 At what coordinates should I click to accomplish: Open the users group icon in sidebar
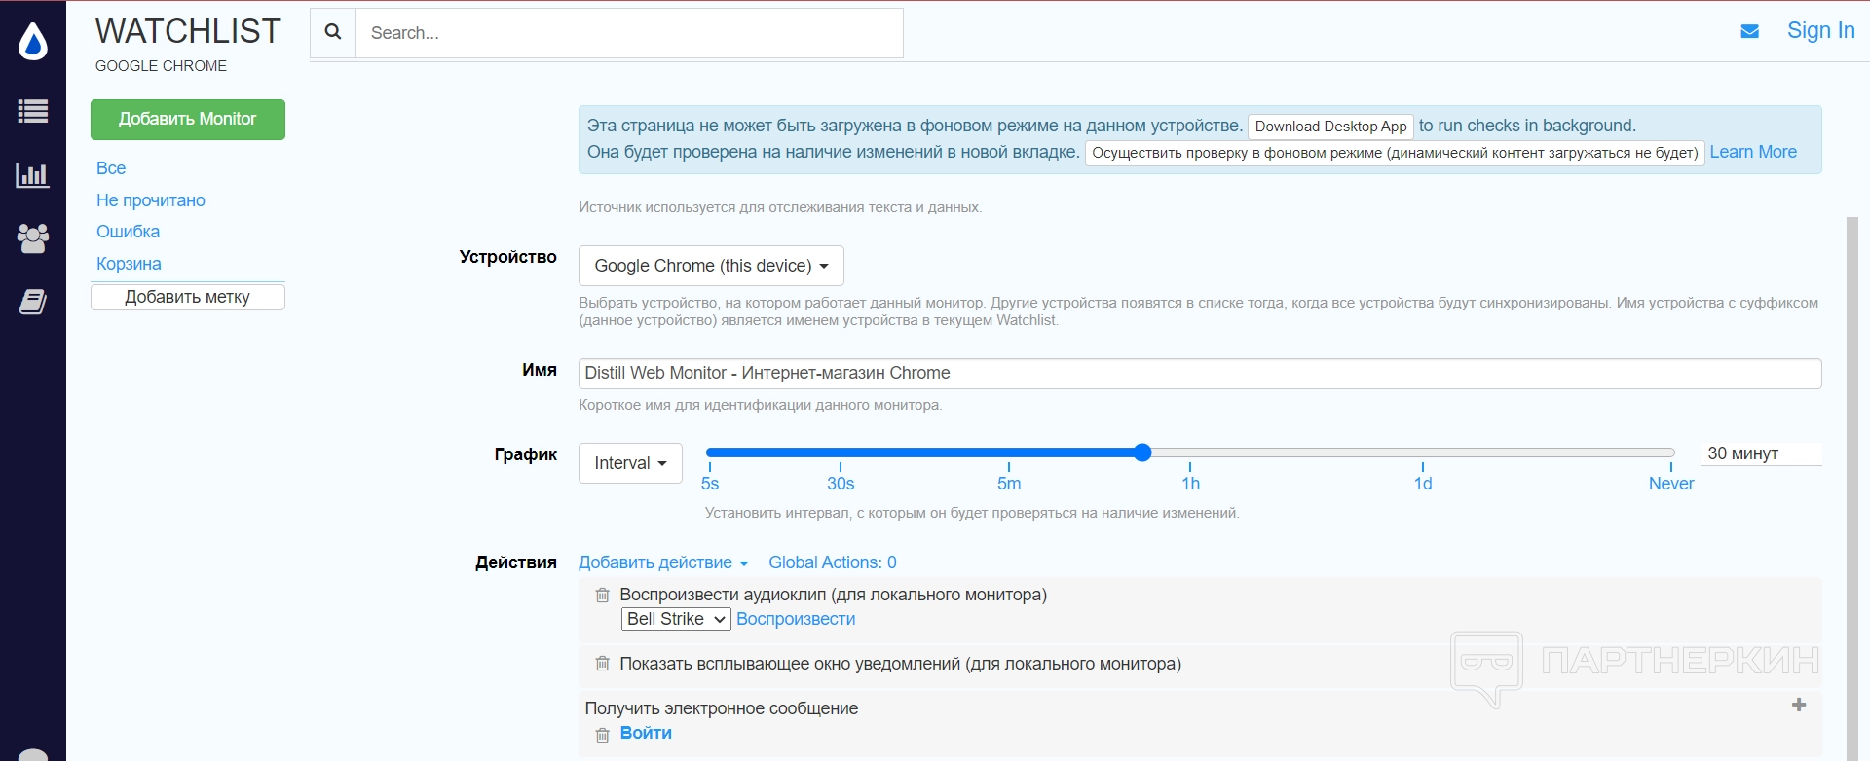click(33, 238)
